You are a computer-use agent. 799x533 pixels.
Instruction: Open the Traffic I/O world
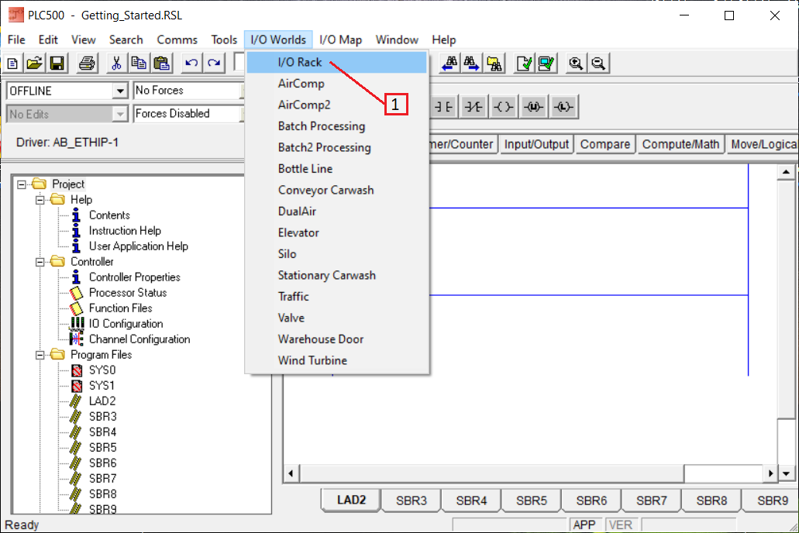pyautogui.click(x=336, y=297)
